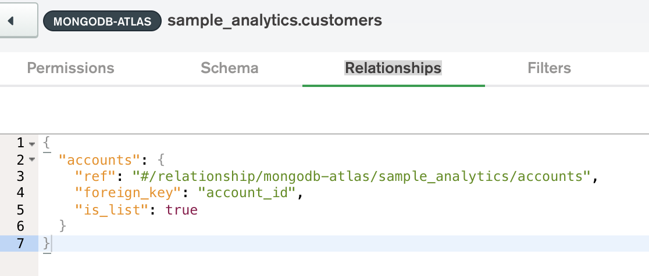
Task: Open the Permissions tab
Action: (70, 68)
